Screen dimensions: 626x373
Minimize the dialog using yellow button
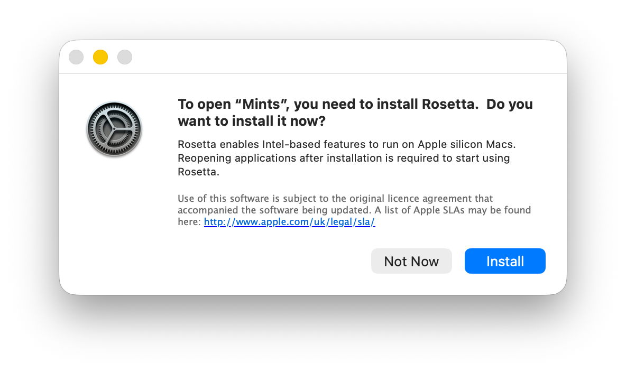pos(100,57)
